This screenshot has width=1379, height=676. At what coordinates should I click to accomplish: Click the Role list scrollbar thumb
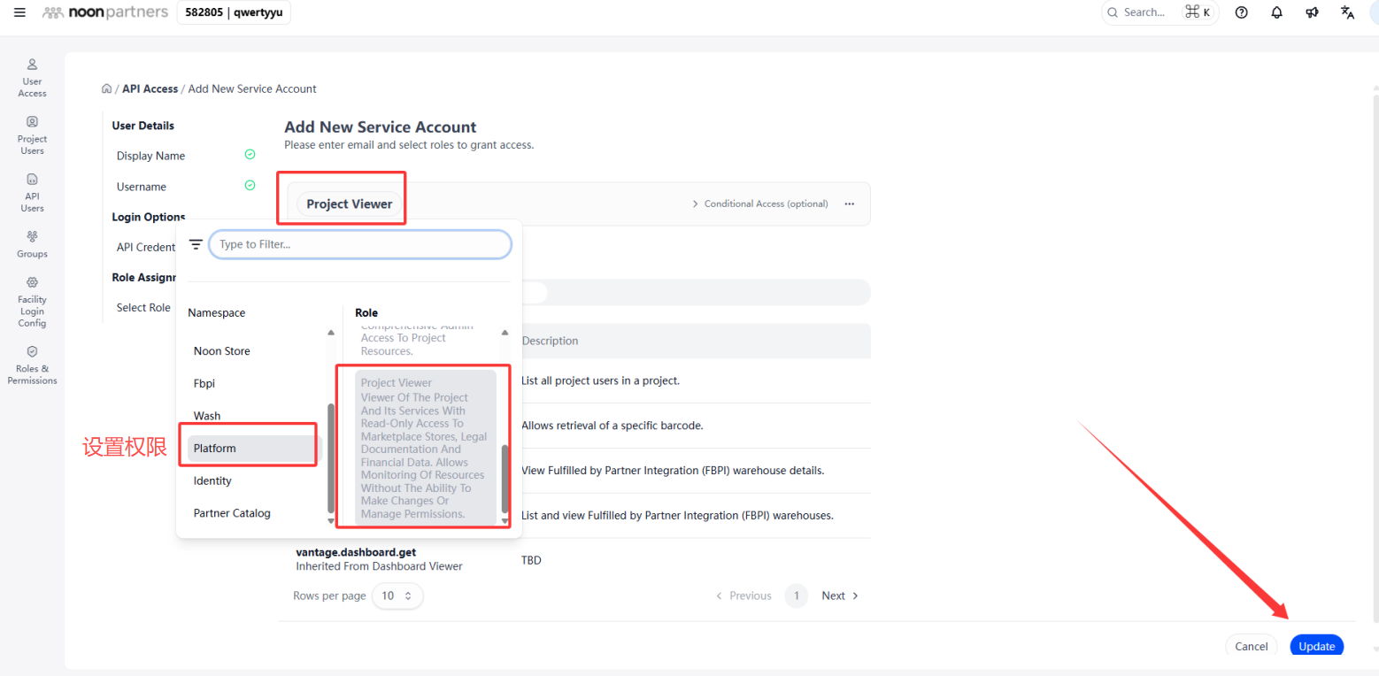pyautogui.click(x=505, y=479)
